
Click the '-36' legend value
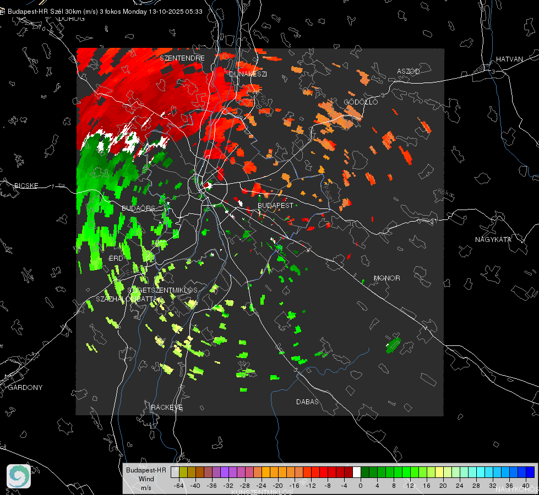point(211,486)
